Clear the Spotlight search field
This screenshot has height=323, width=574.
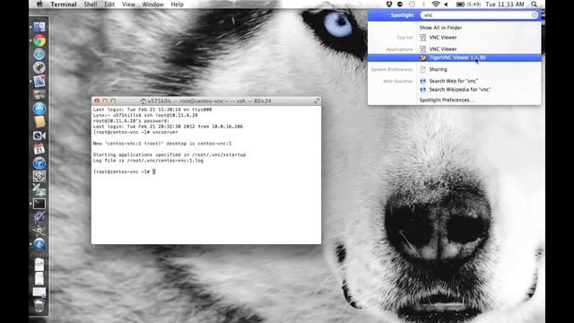535,15
